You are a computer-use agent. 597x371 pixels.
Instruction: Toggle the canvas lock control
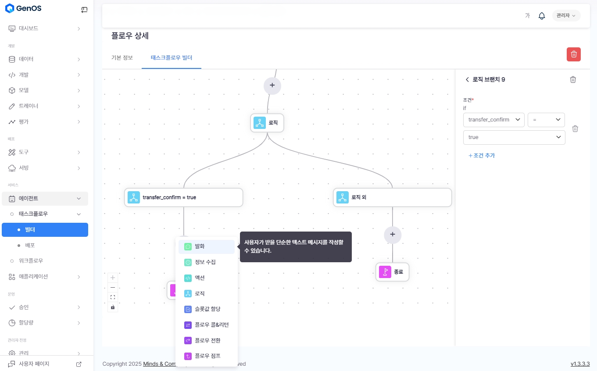(113, 307)
